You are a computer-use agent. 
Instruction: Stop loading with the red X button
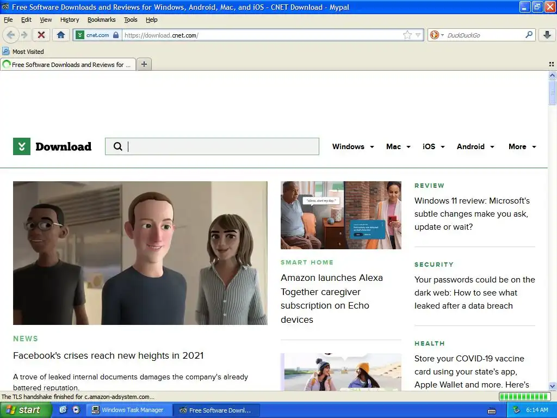(41, 35)
